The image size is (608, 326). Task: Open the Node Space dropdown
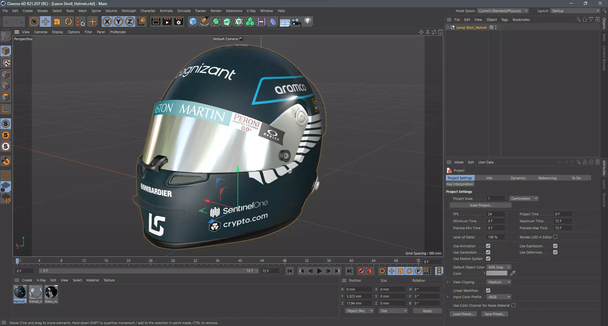click(503, 11)
